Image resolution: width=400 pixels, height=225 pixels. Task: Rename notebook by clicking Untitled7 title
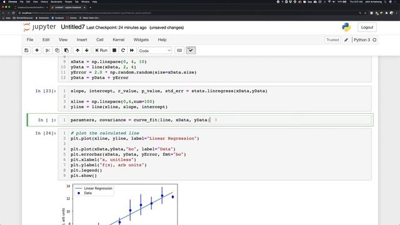click(x=72, y=27)
